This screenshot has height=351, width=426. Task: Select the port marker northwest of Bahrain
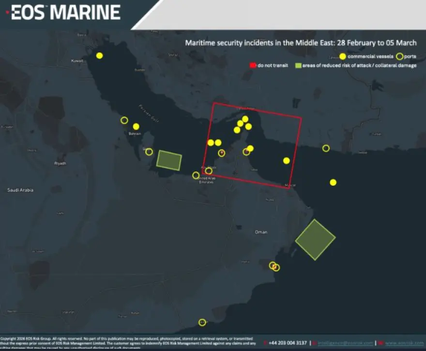coord(124,120)
